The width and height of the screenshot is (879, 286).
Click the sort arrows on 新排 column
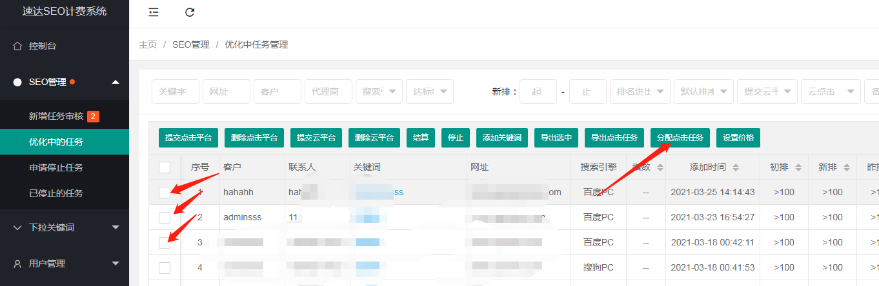(x=846, y=167)
